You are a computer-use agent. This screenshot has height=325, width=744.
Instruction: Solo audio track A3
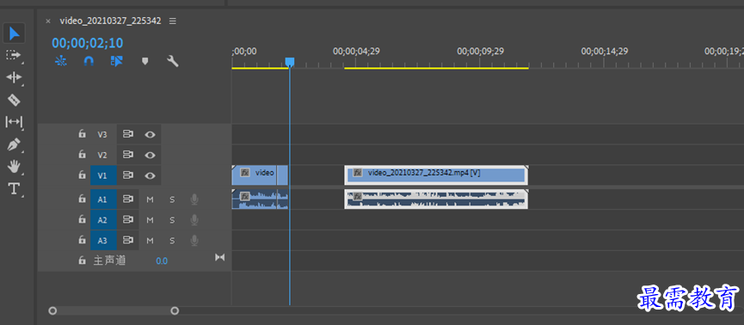point(172,241)
